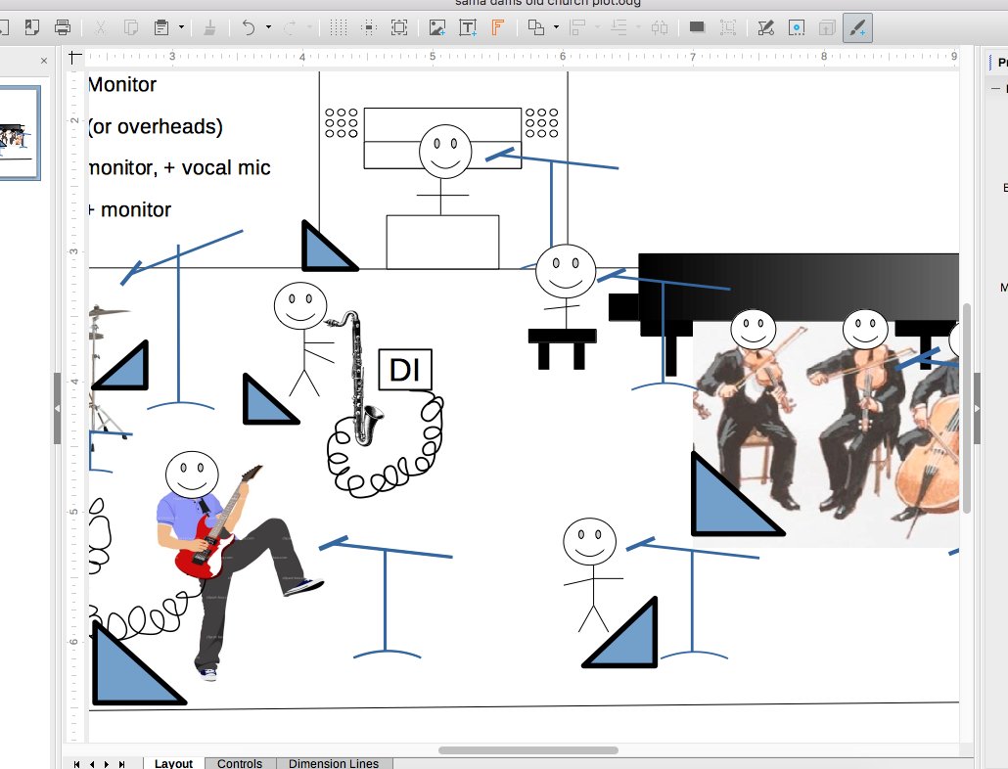Go to the previous layer tab

point(92,764)
